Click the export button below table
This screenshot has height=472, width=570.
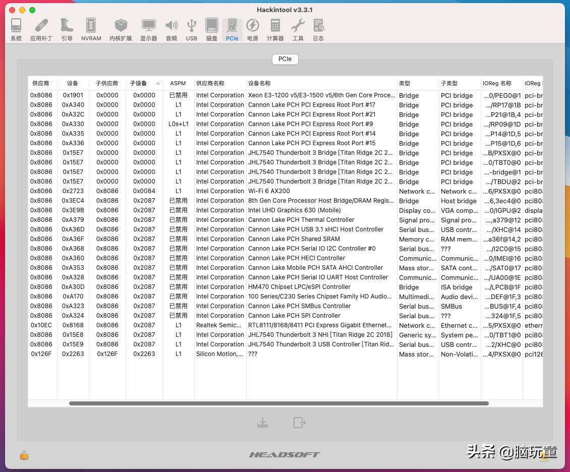coord(300,423)
